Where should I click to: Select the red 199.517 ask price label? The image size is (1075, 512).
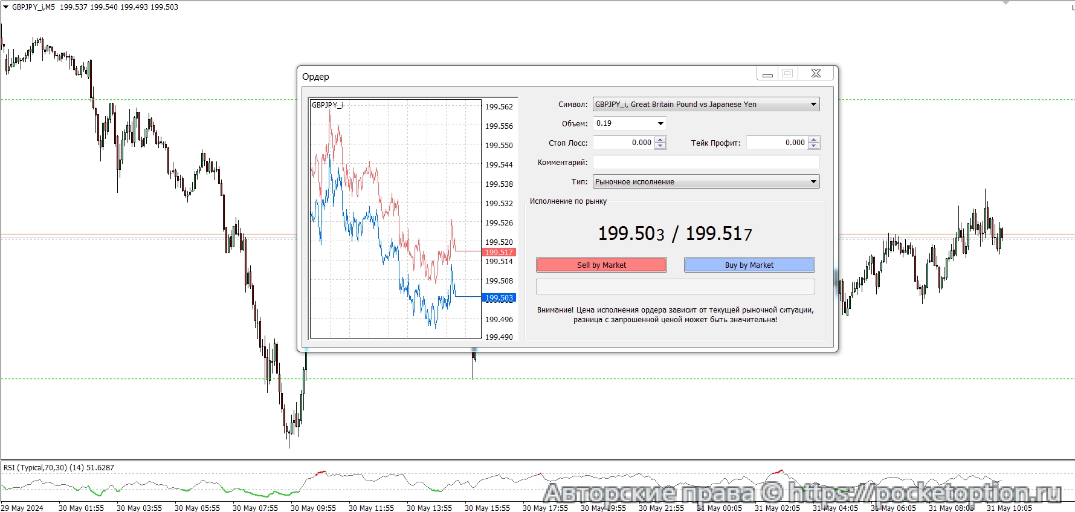[x=499, y=252]
